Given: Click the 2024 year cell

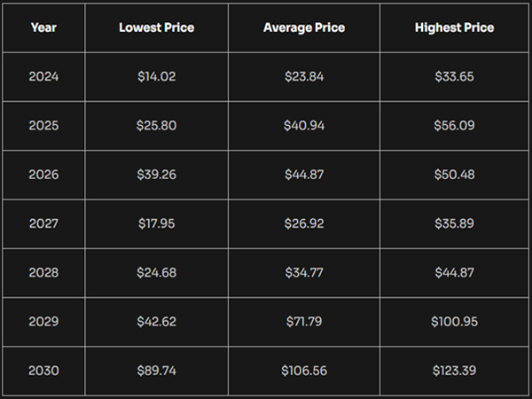Looking at the screenshot, I should click(x=43, y=76).
